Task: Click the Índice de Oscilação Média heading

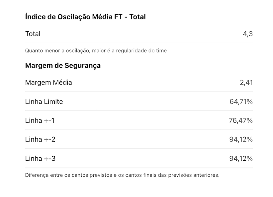Action: click(x=85, y=17)
